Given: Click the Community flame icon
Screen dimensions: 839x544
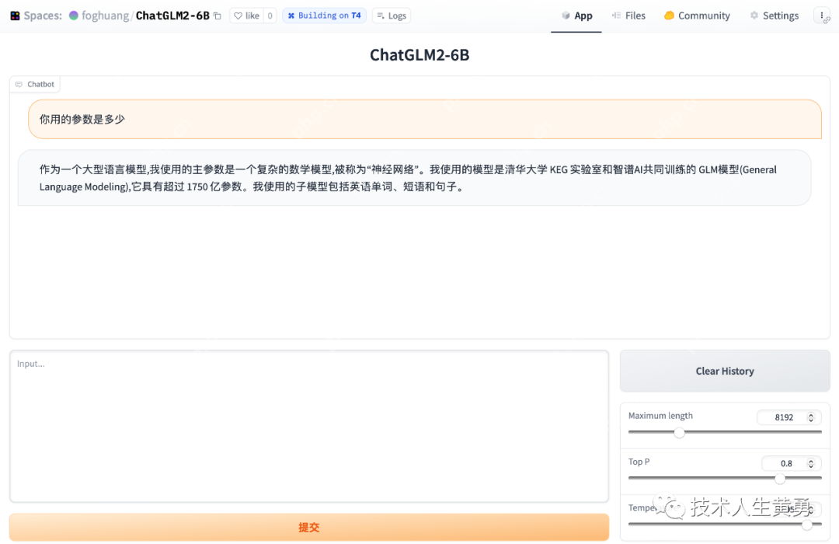Looking at the screenshot, I should pos(671,15).
